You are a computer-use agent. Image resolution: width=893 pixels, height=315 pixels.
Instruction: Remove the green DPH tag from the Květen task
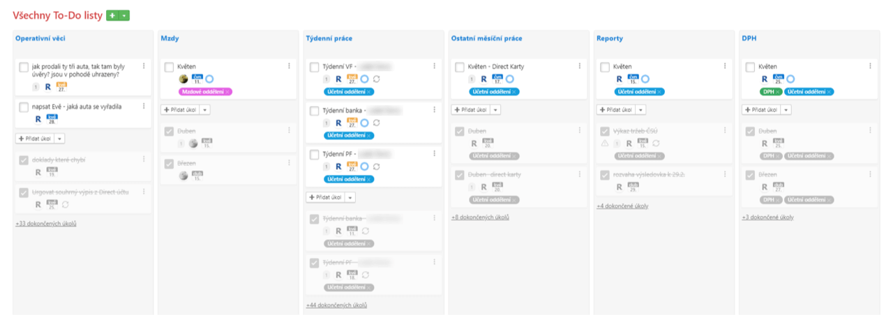coord(778,92)
